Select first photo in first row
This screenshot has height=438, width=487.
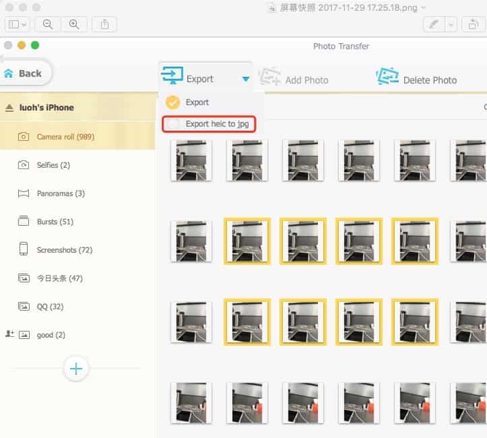click(191, 160)
